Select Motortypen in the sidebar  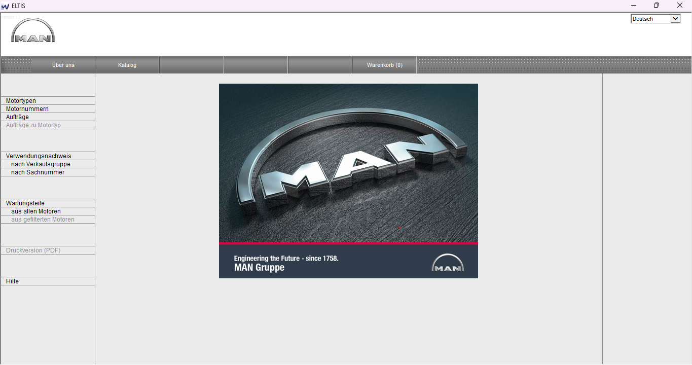click(48, 101)
